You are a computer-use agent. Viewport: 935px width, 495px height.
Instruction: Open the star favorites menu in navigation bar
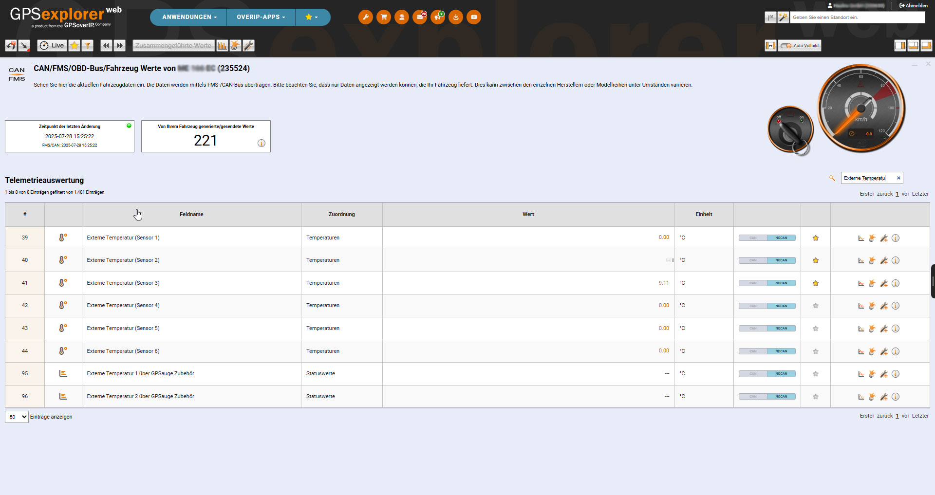tap(312, 17)
